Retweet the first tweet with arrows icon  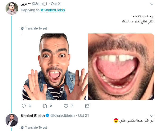(x=45, y=106)
